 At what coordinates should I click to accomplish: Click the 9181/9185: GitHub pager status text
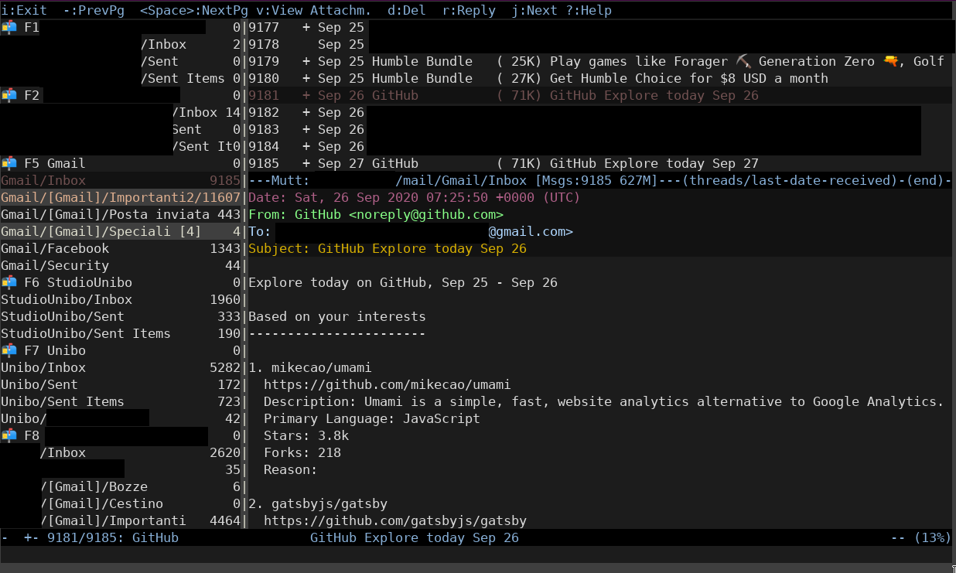click(x=113, y=538)
